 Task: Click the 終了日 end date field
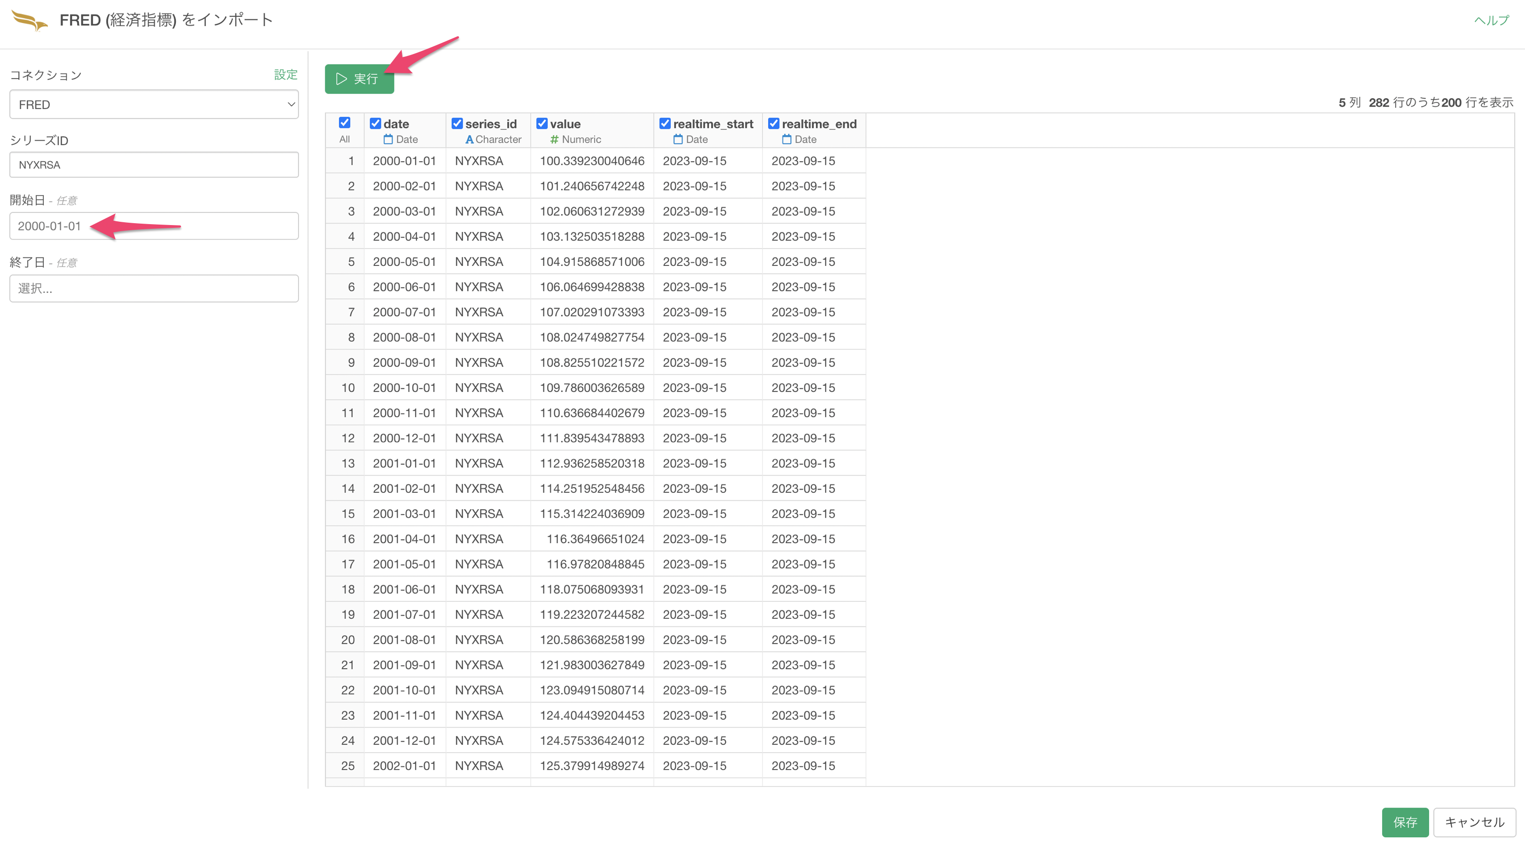(x=154, y=288)
